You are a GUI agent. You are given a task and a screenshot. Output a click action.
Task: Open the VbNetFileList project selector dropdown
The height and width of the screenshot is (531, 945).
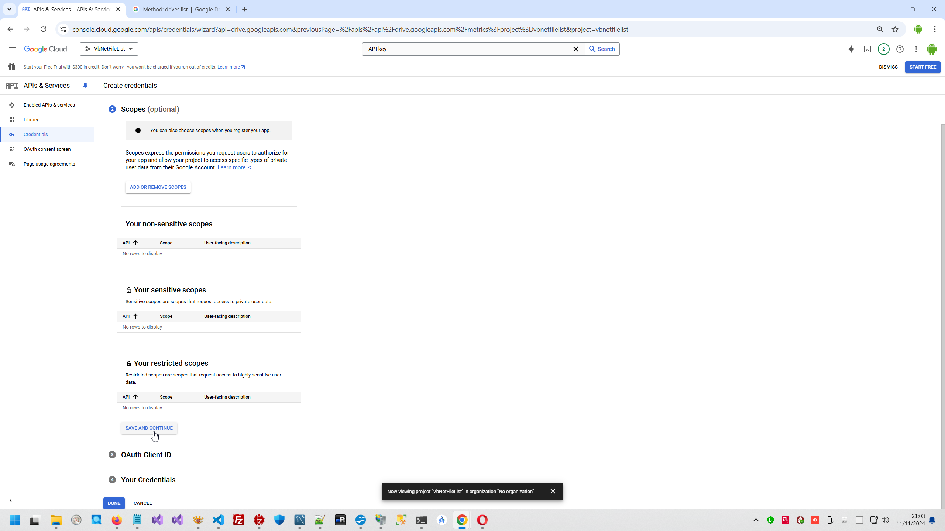coord(109,49)
